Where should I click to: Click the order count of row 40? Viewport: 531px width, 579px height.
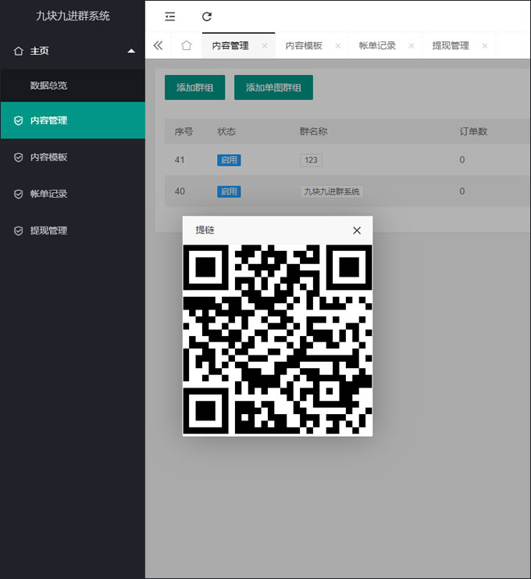462,191
